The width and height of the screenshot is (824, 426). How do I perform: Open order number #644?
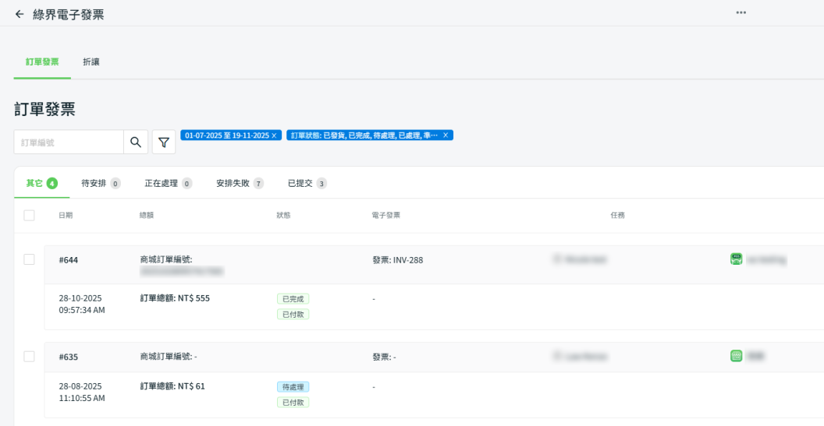(x=68, y=260)
